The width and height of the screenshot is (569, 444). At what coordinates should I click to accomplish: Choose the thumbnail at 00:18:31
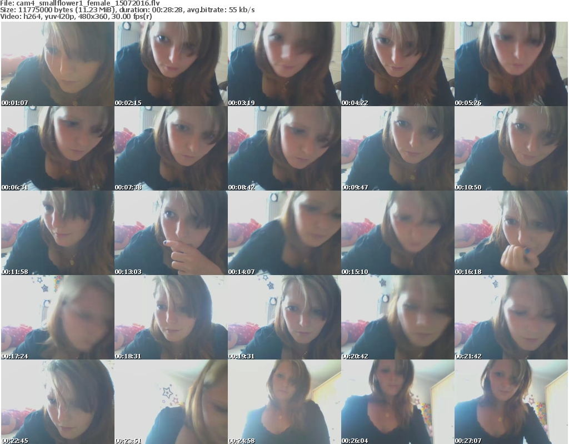(171, 318)
